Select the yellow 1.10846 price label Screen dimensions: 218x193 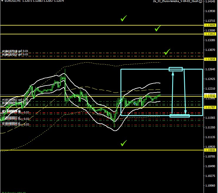210,150
